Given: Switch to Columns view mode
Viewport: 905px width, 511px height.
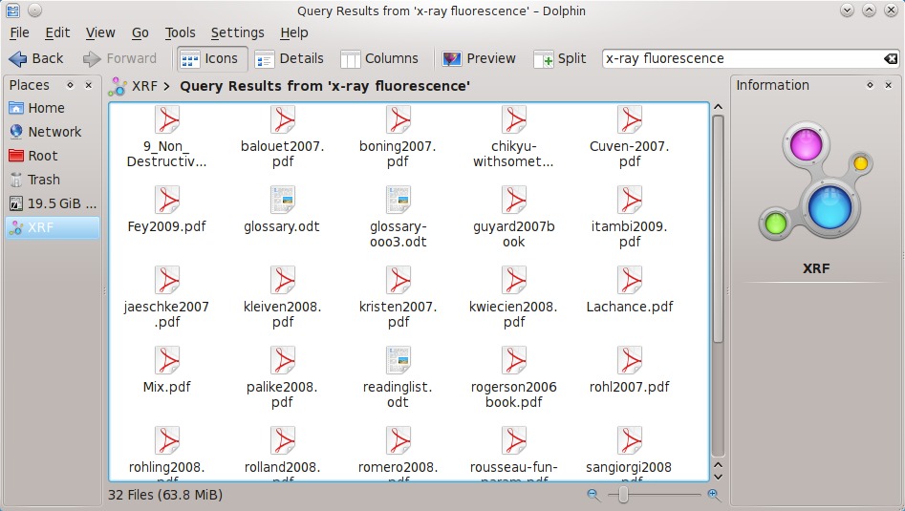Looking at the screenshot, I should (x=379, y=58).
